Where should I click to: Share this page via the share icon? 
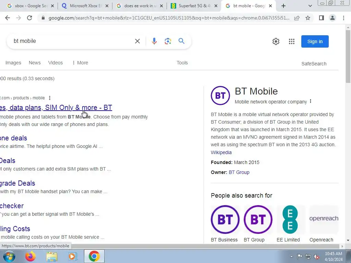[x=297, y=18]
